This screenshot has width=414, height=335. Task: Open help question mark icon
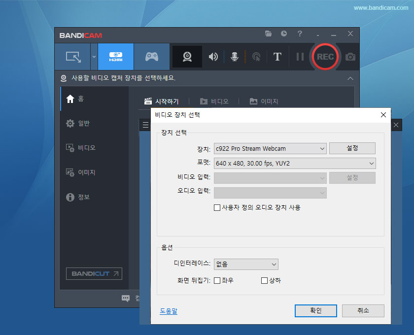tap(300, 33)
